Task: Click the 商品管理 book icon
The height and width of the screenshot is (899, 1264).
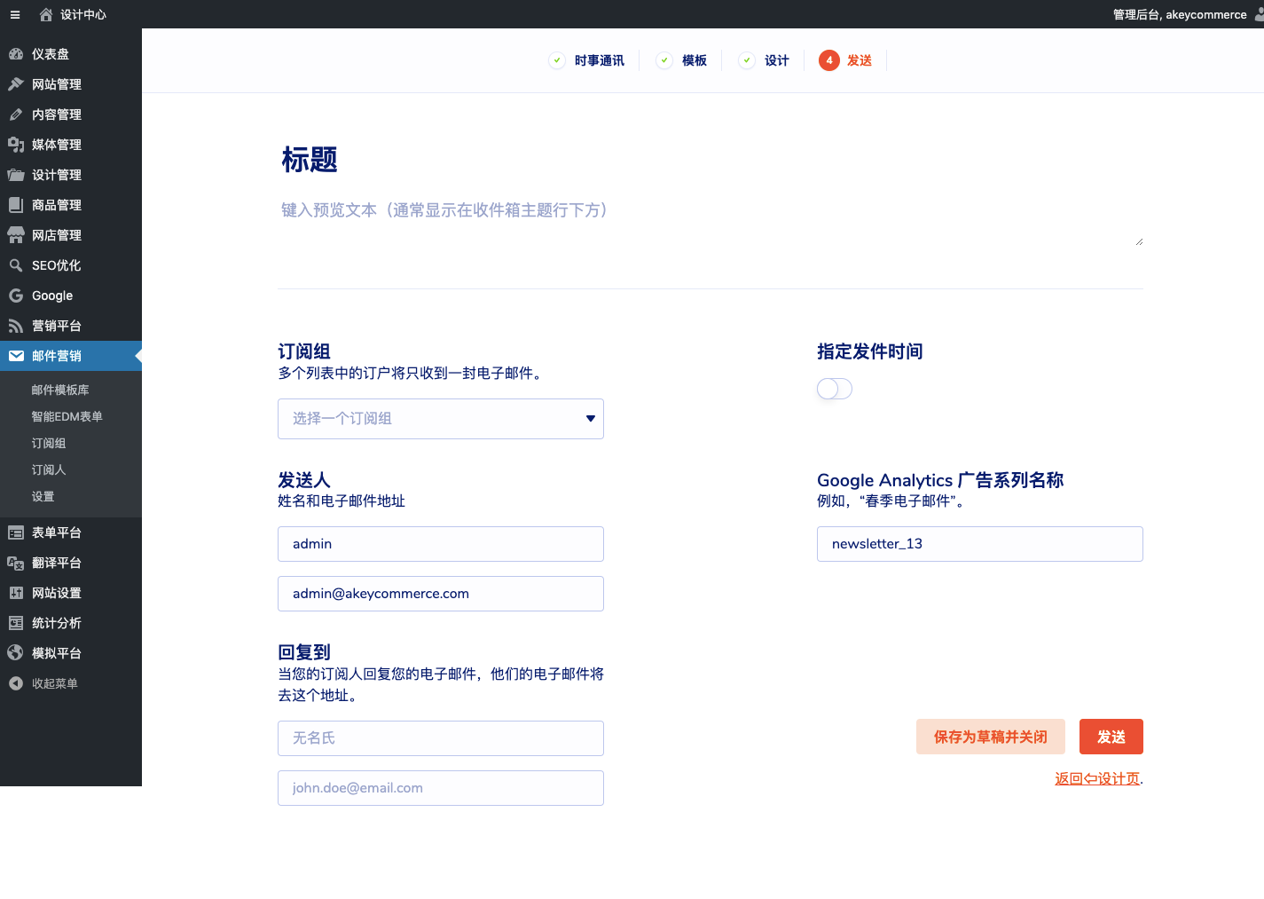Action: 16,205
